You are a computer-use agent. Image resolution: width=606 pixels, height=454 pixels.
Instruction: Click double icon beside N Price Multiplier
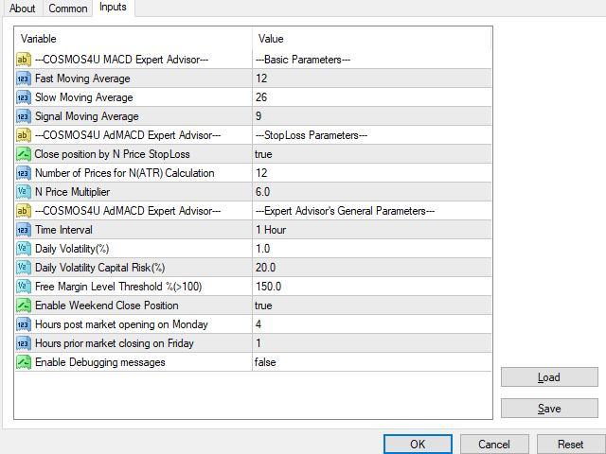pyautogui.click(x=24, y=192)
